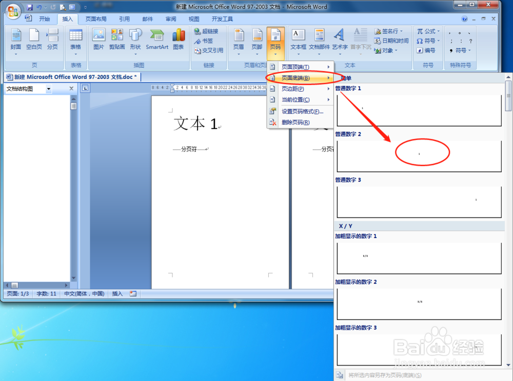Image resolution: width=513 pixels, height=381 pixels.
Task: Click the gallery scrollbar up arrow
Action: 508,77
